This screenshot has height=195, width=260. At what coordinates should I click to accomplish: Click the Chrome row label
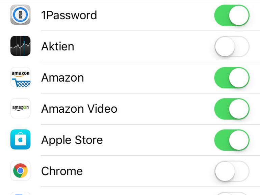(x=62, y=171)
